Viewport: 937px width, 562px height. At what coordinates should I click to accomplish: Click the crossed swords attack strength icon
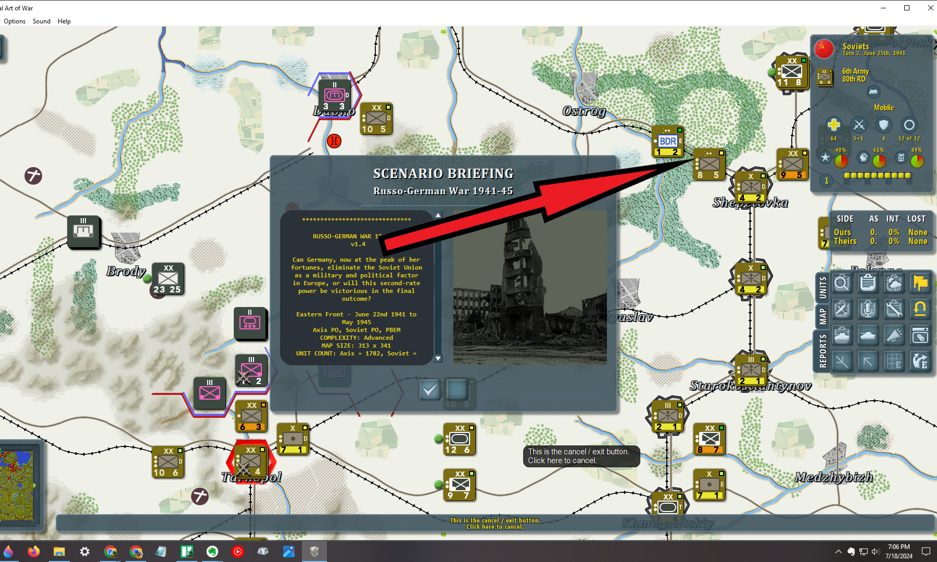click(859, 125)
